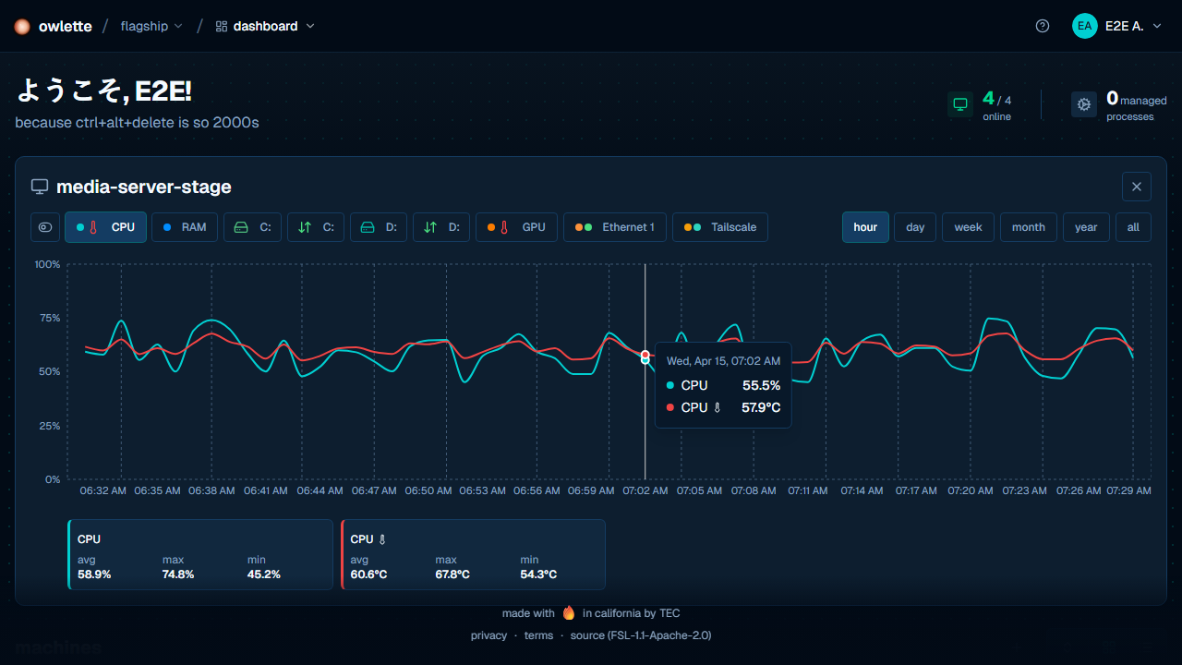Click the 07:29 AM axis label
The image size is (1182, 665).
coord(1128,491)
